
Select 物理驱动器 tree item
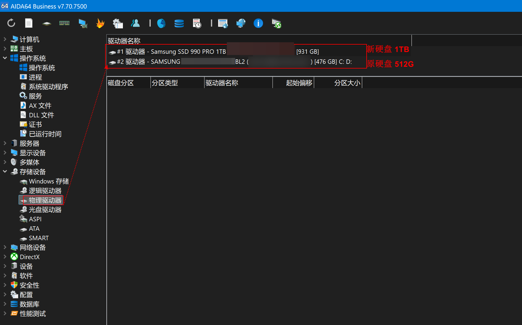(41, 200)
